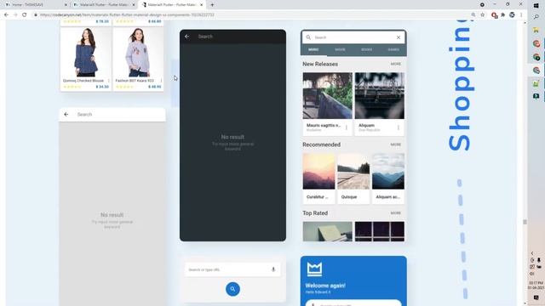Click back arrow in light Search mockup
545x306 pixels.
point(66,114)
